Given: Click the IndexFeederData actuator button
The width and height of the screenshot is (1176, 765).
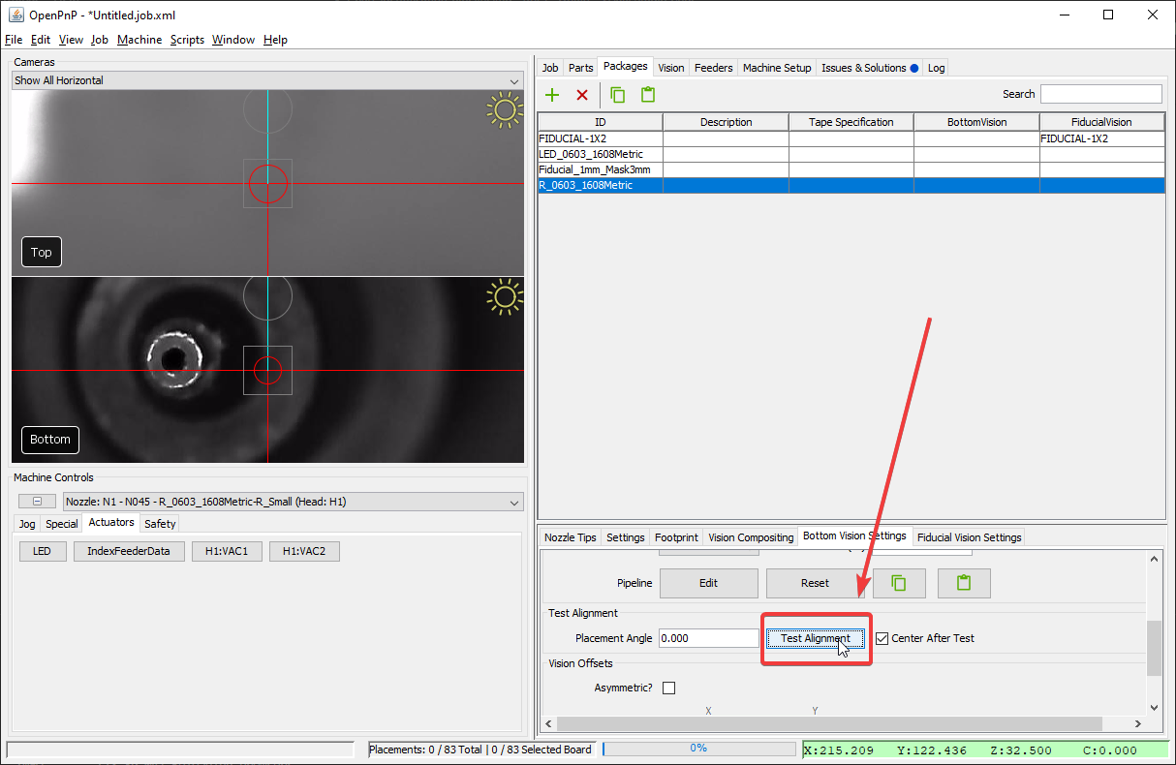Looking at the screenshot, I should [129, 551].
